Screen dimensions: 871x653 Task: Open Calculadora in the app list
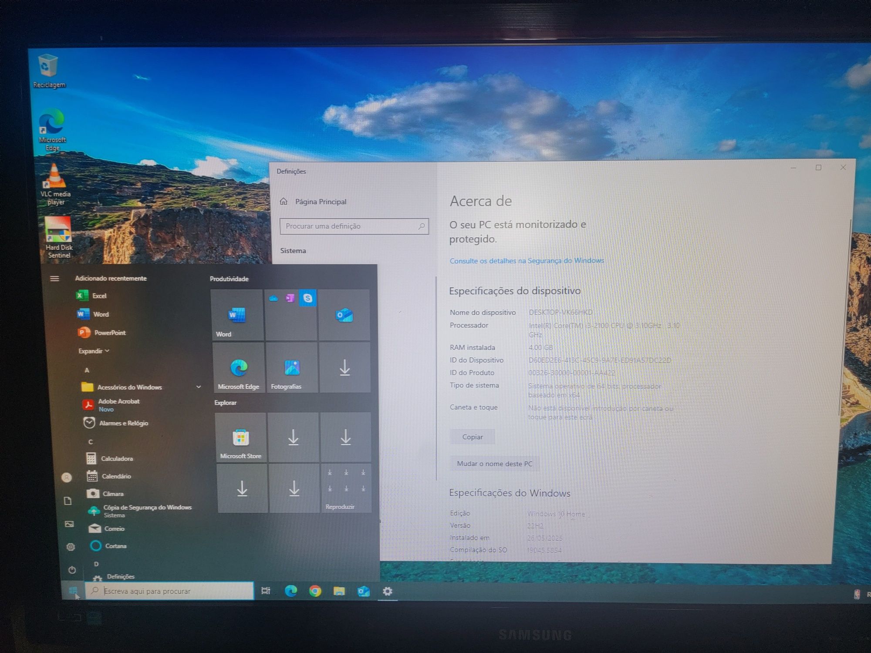click(x=109, y=458)
